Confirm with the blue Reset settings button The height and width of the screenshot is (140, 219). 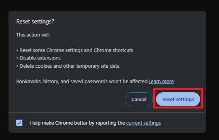tap(178, 99)
